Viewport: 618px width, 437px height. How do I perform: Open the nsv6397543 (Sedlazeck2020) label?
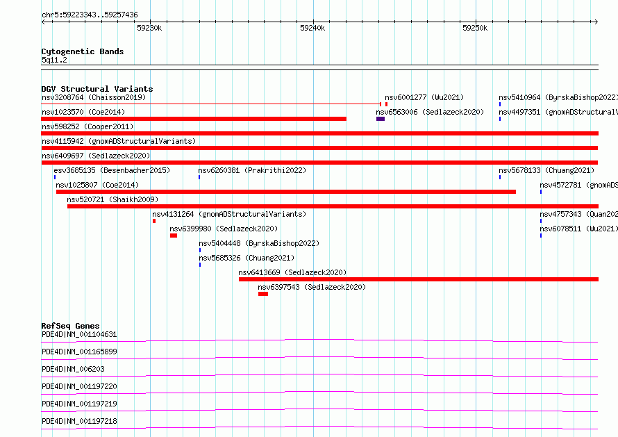tap(312, 287)
